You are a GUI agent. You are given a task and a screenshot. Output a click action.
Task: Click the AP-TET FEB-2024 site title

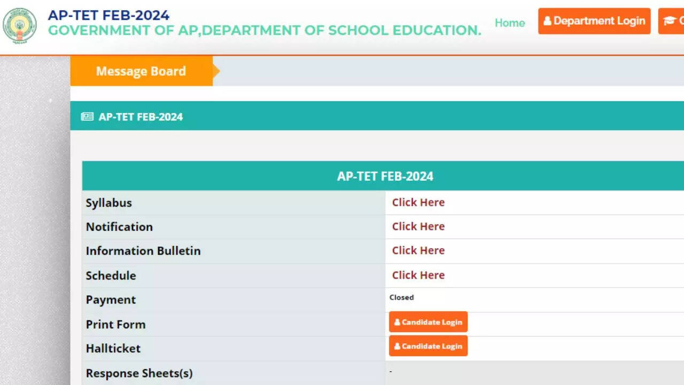(108, 15)
